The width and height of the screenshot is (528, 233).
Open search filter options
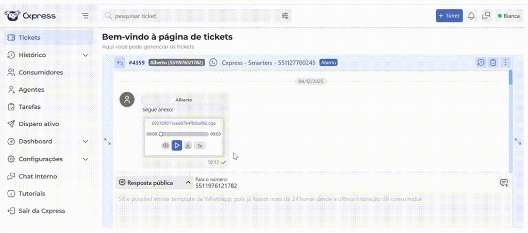coord(285,16)
